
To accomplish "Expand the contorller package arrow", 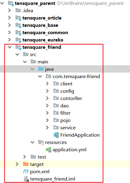I will coord(47,98).
